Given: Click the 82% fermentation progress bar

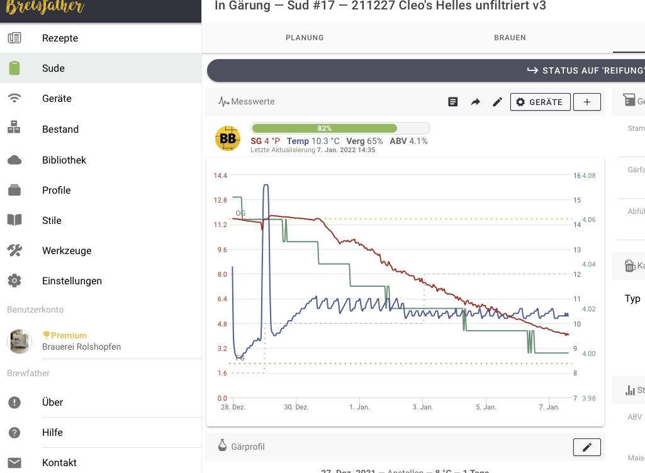Looking at the screenshot, I should click(340, 128).
